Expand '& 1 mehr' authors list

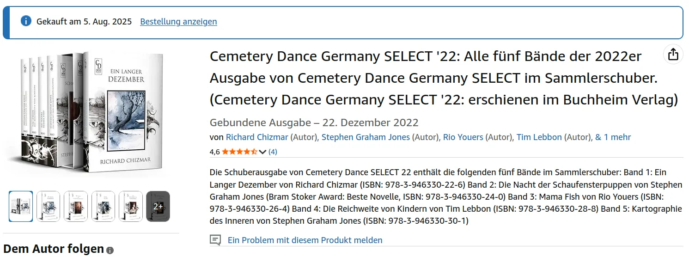tap(613, 137)
